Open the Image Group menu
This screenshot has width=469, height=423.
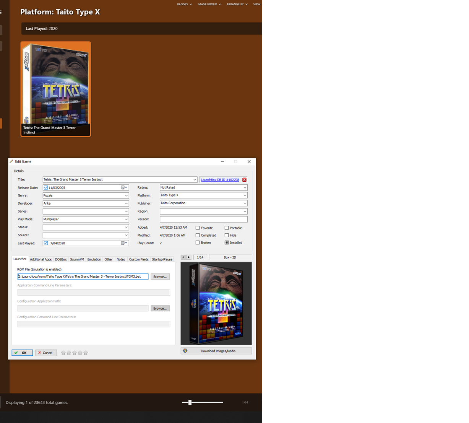pos(209,4)
